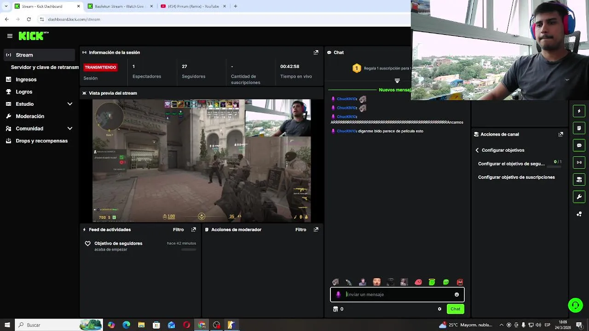Screen dimensions: 589x331
Task: Pop out the Acciones de moderador panel
Action: [x=316, y=229]
